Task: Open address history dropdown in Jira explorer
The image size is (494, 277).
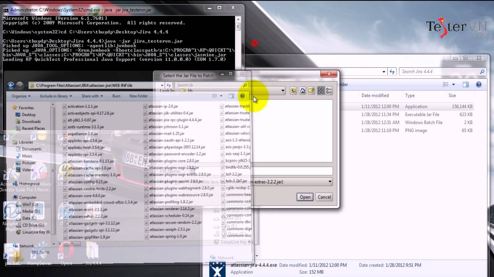Action: [x=384, y=72]
